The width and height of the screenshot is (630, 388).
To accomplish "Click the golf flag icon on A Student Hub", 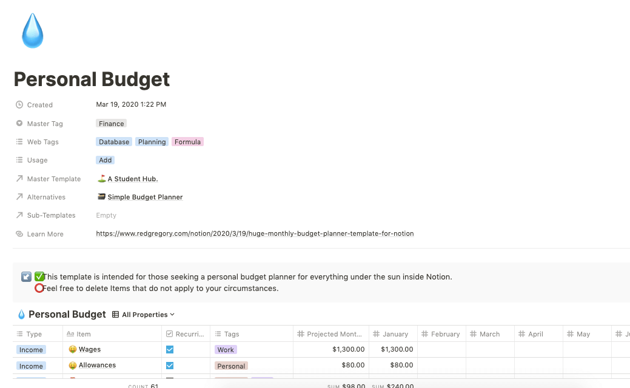I will pyautogui.click(x=101, y=179).
